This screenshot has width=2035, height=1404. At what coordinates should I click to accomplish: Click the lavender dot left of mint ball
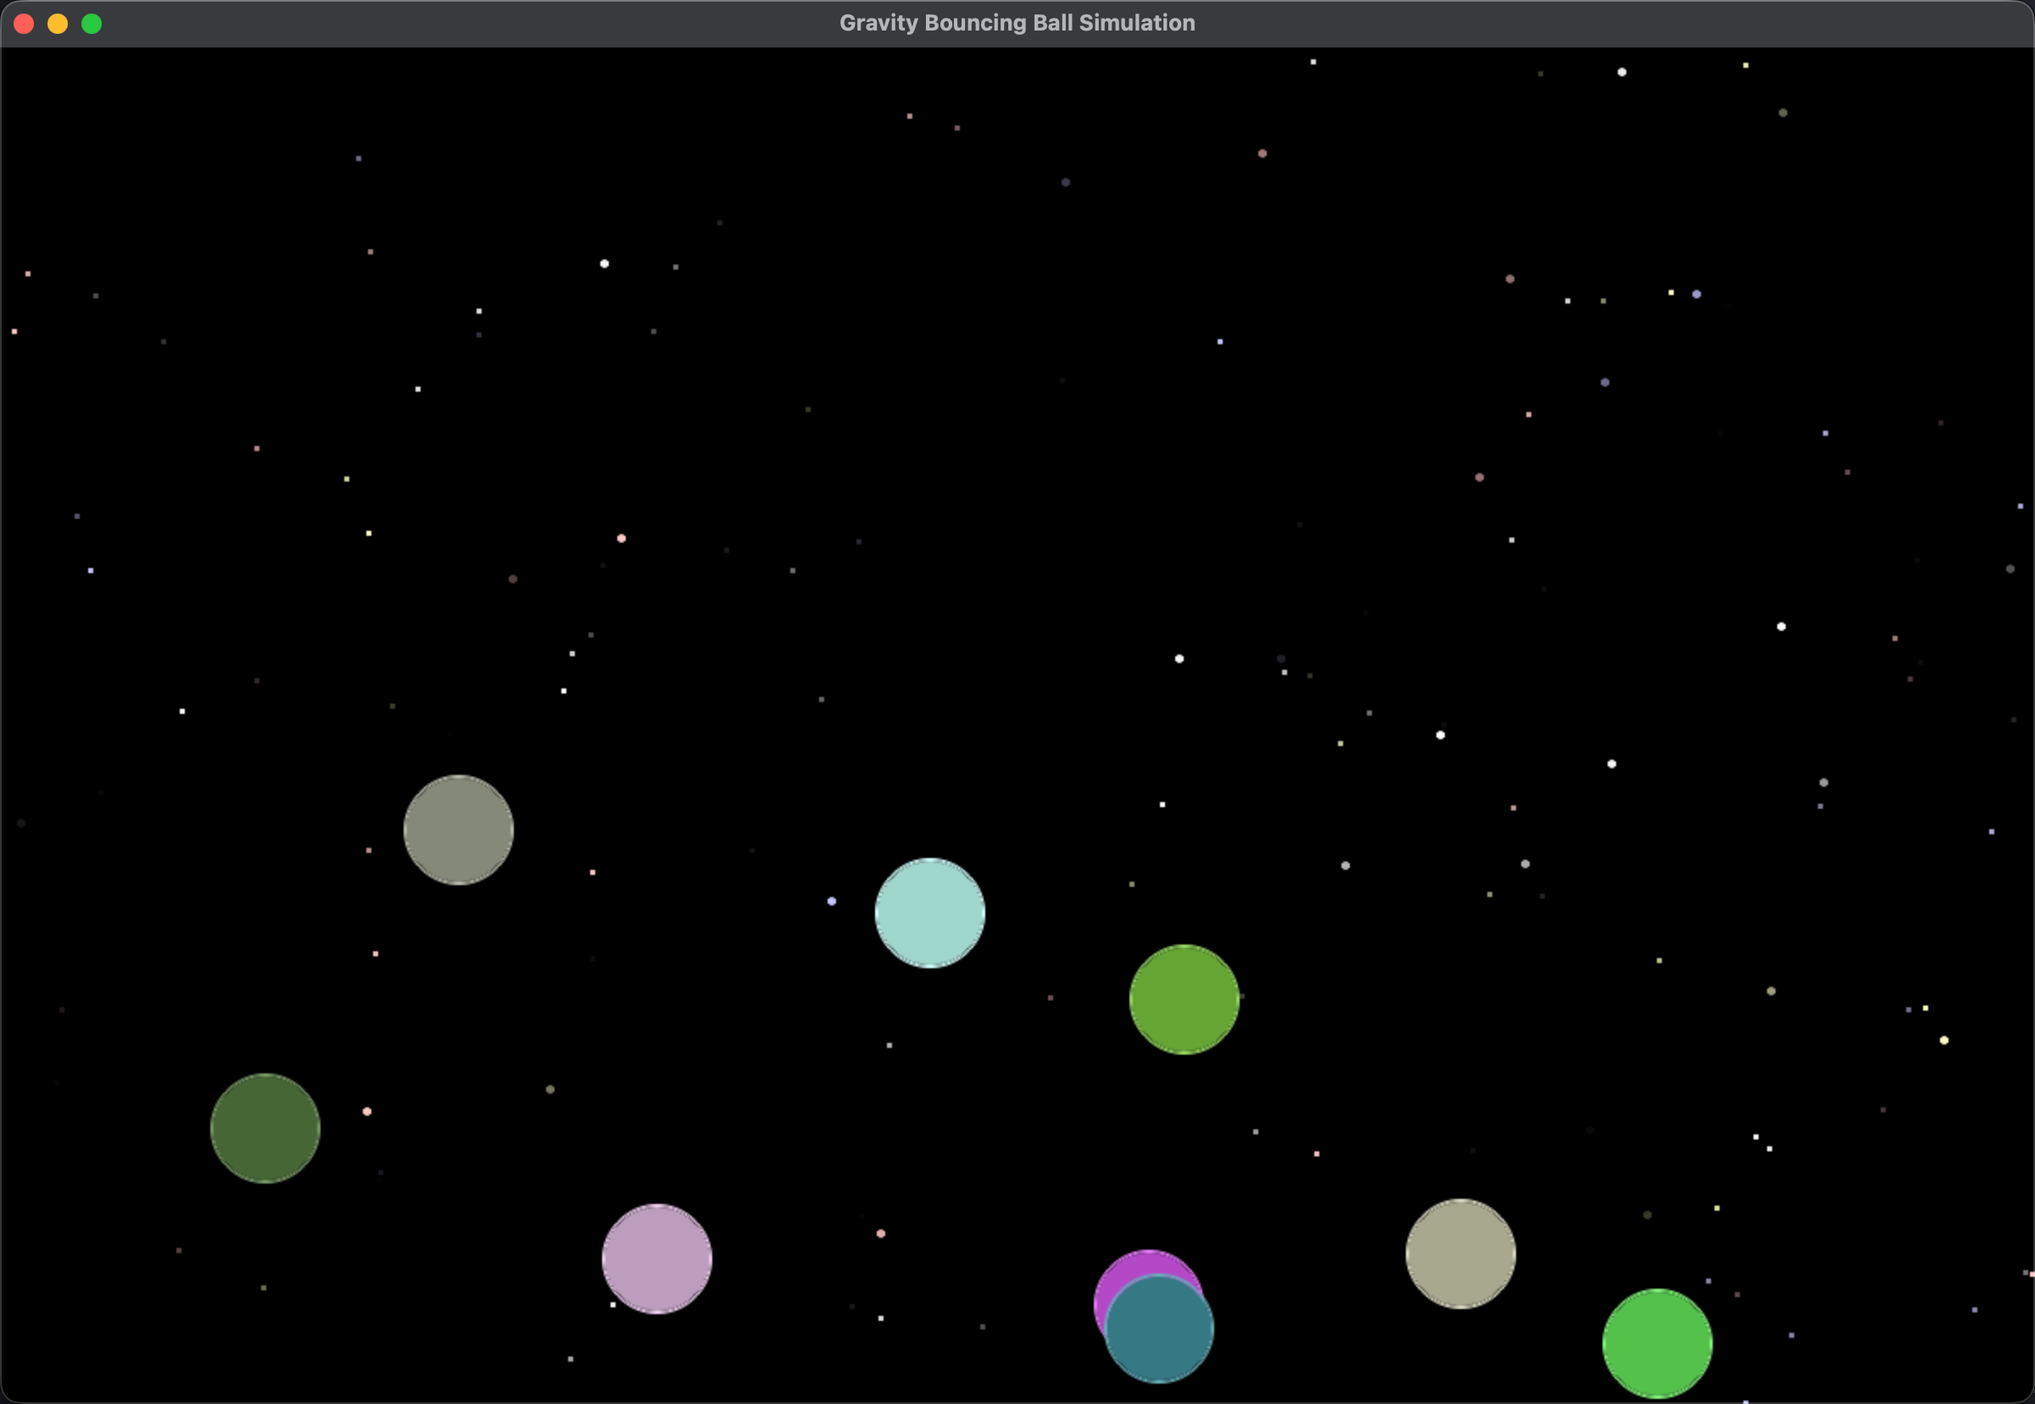coord(832,900)
